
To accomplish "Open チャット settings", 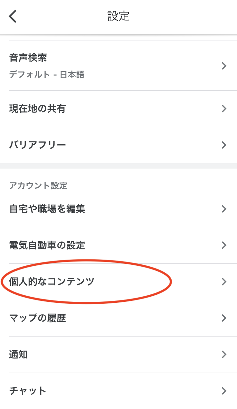I will [x=28, y=391].
